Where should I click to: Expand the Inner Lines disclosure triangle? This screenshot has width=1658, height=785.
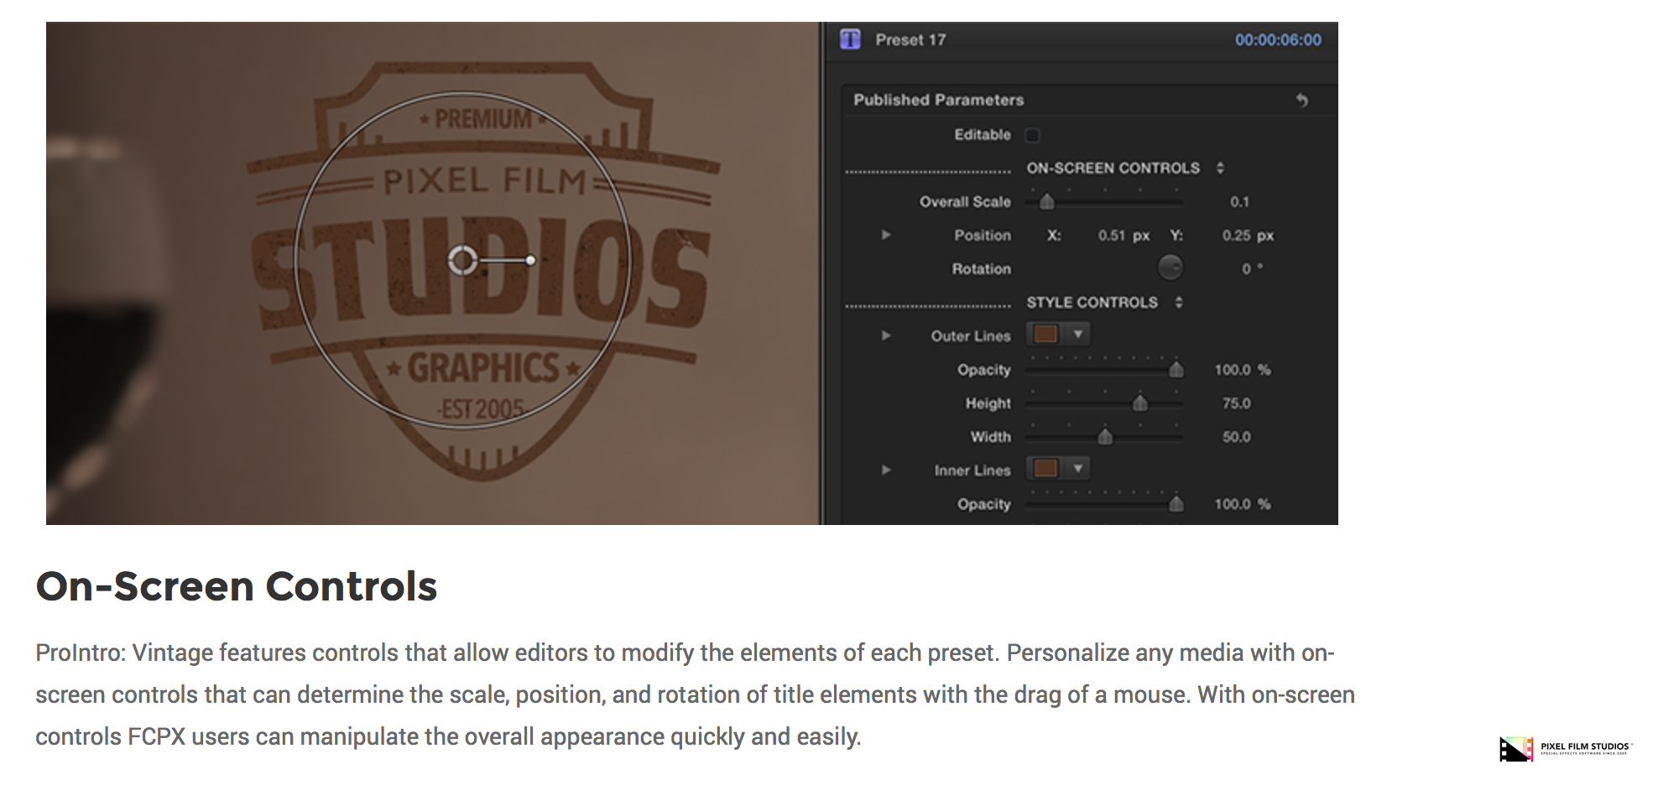(885, 470)
